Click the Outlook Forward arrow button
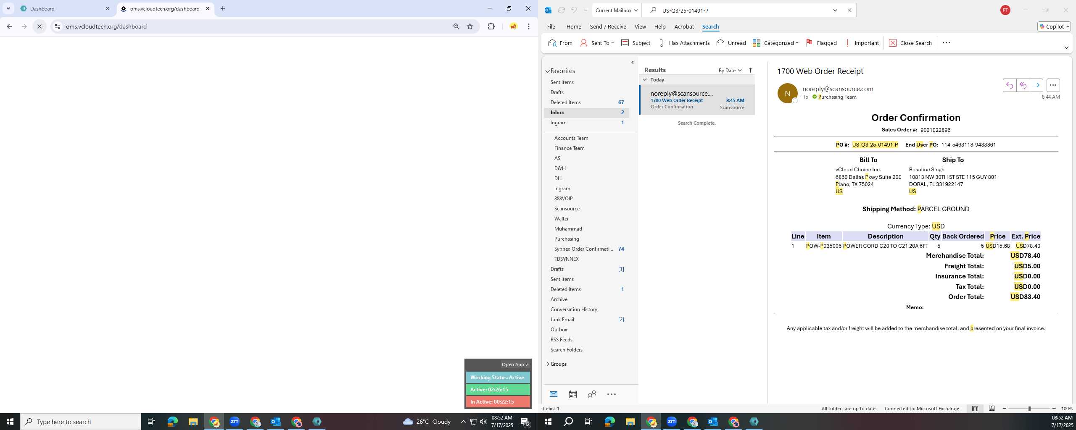 click(x=1036, y=85)
